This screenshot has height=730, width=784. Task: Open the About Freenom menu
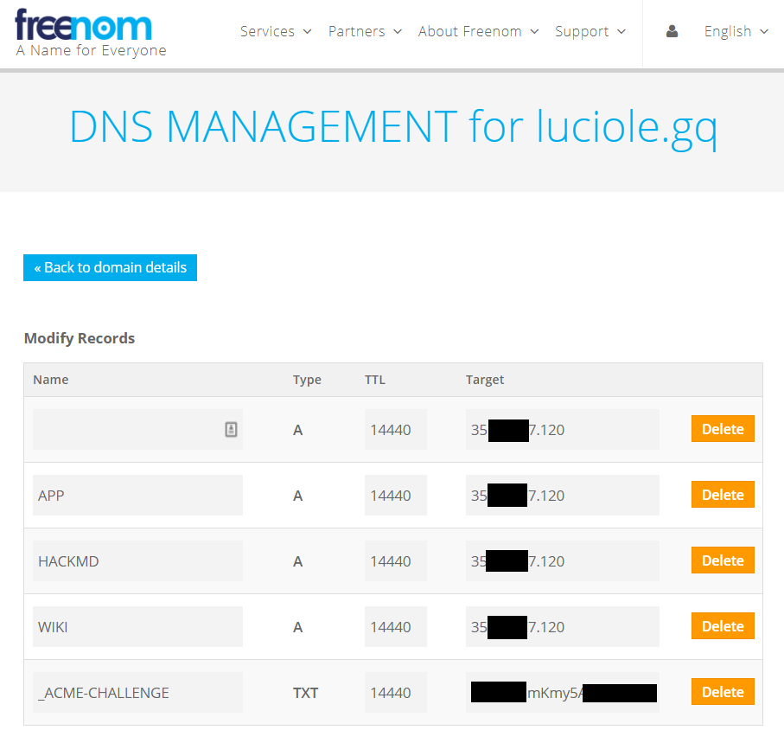[479, 31]
